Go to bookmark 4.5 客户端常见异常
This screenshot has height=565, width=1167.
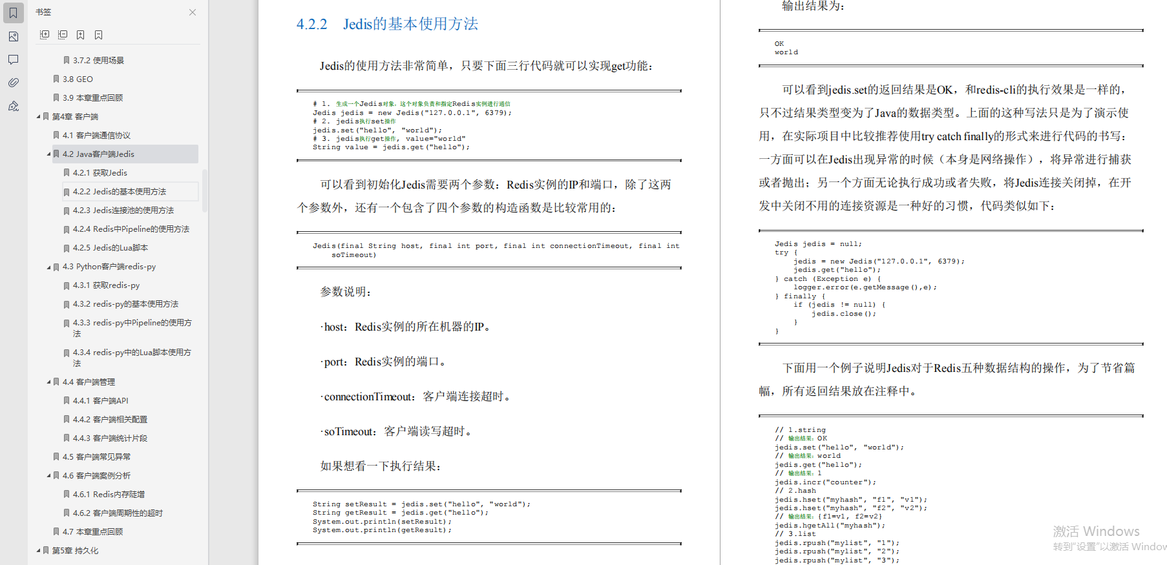[96, 457]
